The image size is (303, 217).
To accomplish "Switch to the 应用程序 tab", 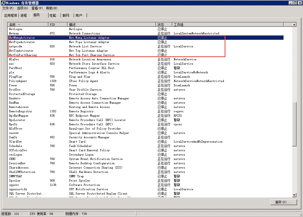I will [x=11, y=15].
